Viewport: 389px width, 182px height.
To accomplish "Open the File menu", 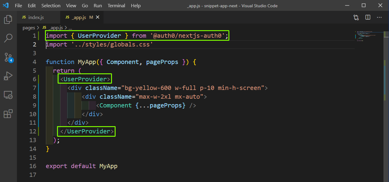I will (x=18, y=6).
